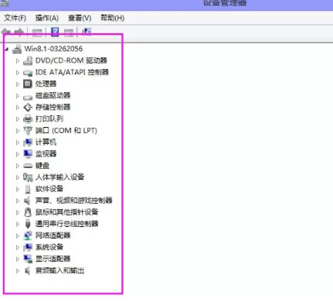Expand the 键盘 node

pyautogui.click(x=18, y=166)
